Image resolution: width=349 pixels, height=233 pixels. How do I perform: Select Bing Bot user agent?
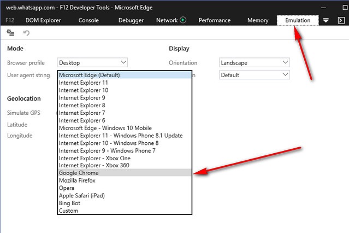pyautogui.click(x=125, y=203)
